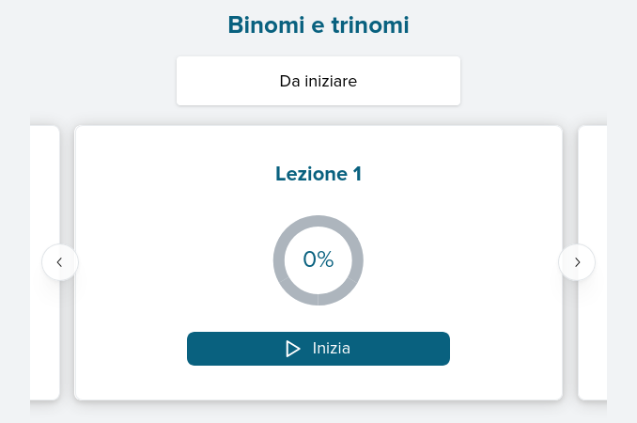Click the 'Binomi e trinomi' page title
The width and height of the screenshot is (637, 423).
(x=318, y=24)
